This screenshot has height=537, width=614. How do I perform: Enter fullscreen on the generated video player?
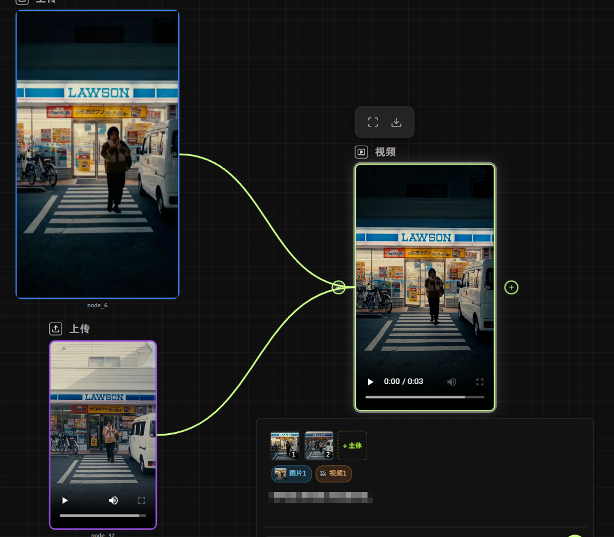tap(480, 382)
